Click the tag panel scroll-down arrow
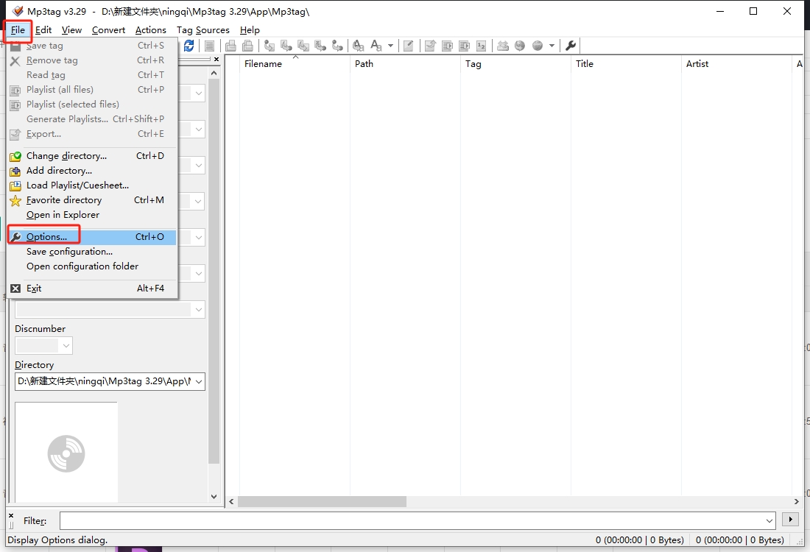This screenshot has height=552, width=810. (x=214, y=497)
